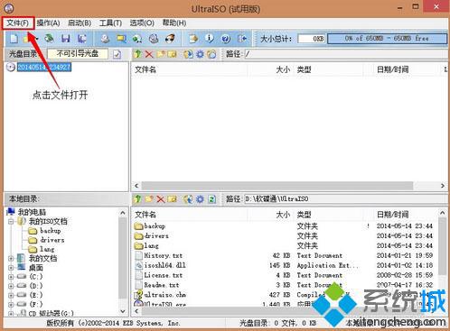Click New Folder icon in disc pane toolbar
The width and height of the screenshot is (450, 331).
pyautogui.click(x=161, y=54)
